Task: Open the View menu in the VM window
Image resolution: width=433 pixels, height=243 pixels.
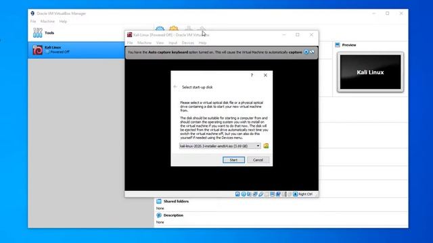Action: tap(160, 43)
